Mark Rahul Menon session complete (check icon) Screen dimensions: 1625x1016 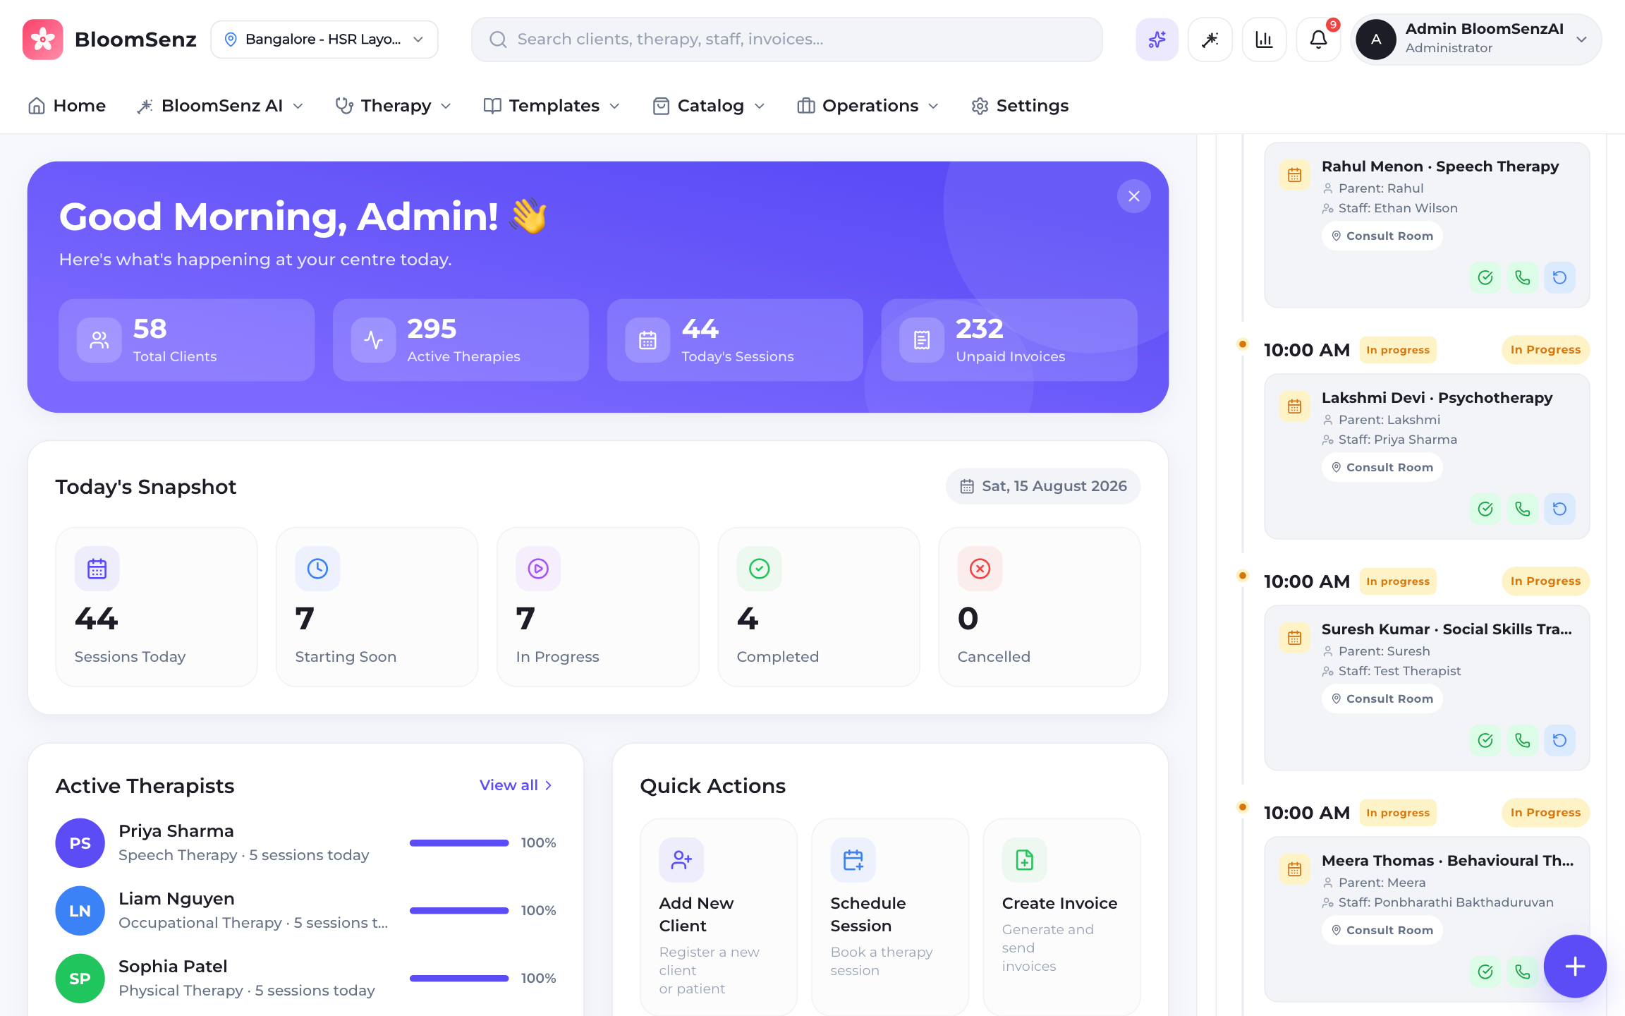pos(1485,277)
